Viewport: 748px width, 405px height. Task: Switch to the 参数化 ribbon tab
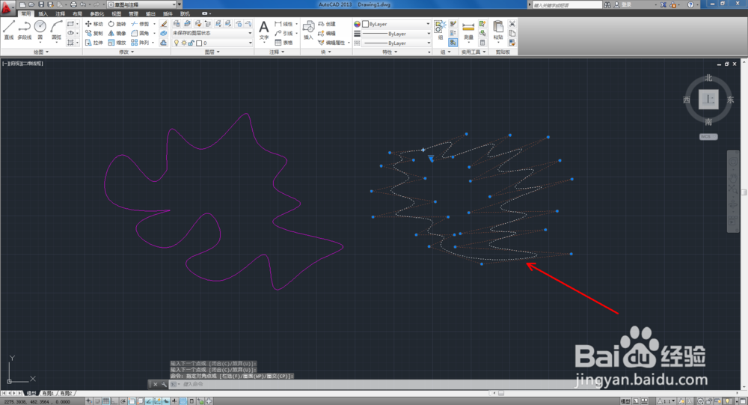tap(96, 14)
